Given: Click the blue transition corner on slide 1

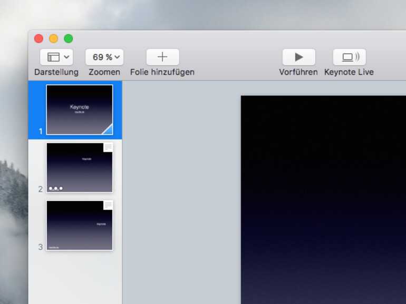Looking at the screenshot, I should pyautogui.click(x=108, y=130).
